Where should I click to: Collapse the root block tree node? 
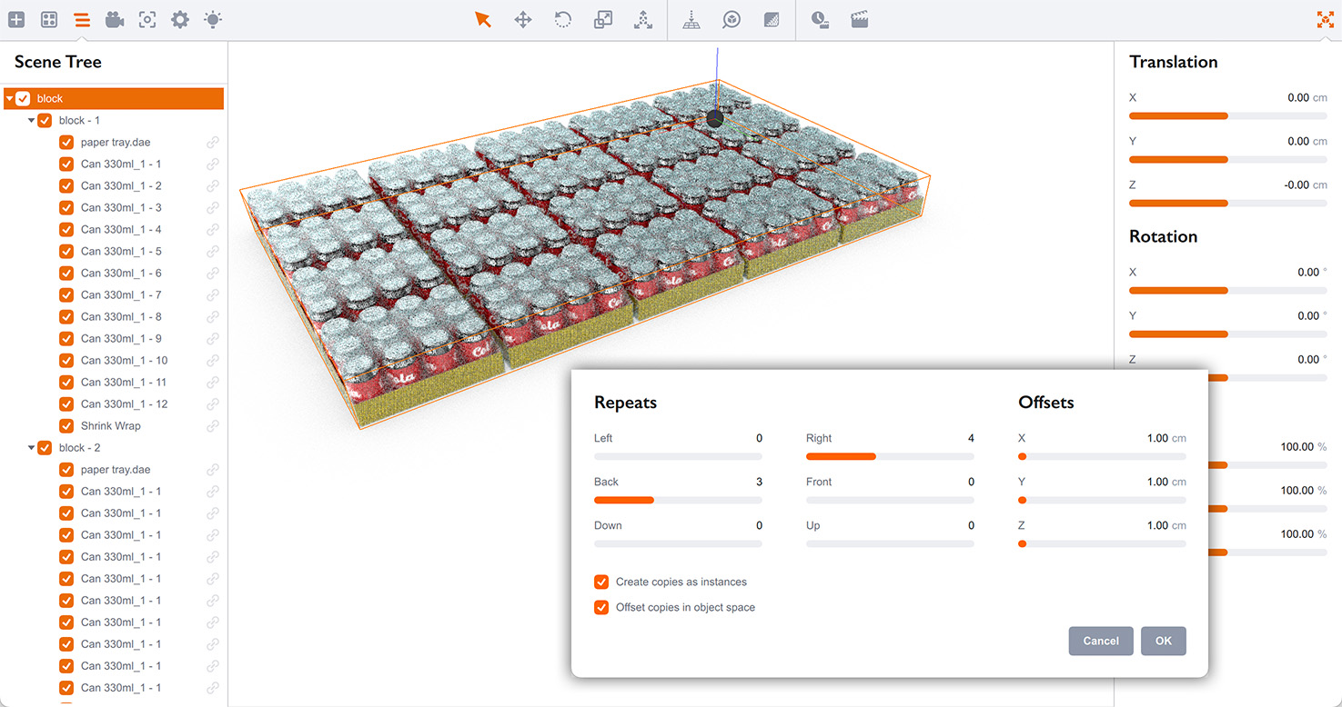click(x=9, y=98)
